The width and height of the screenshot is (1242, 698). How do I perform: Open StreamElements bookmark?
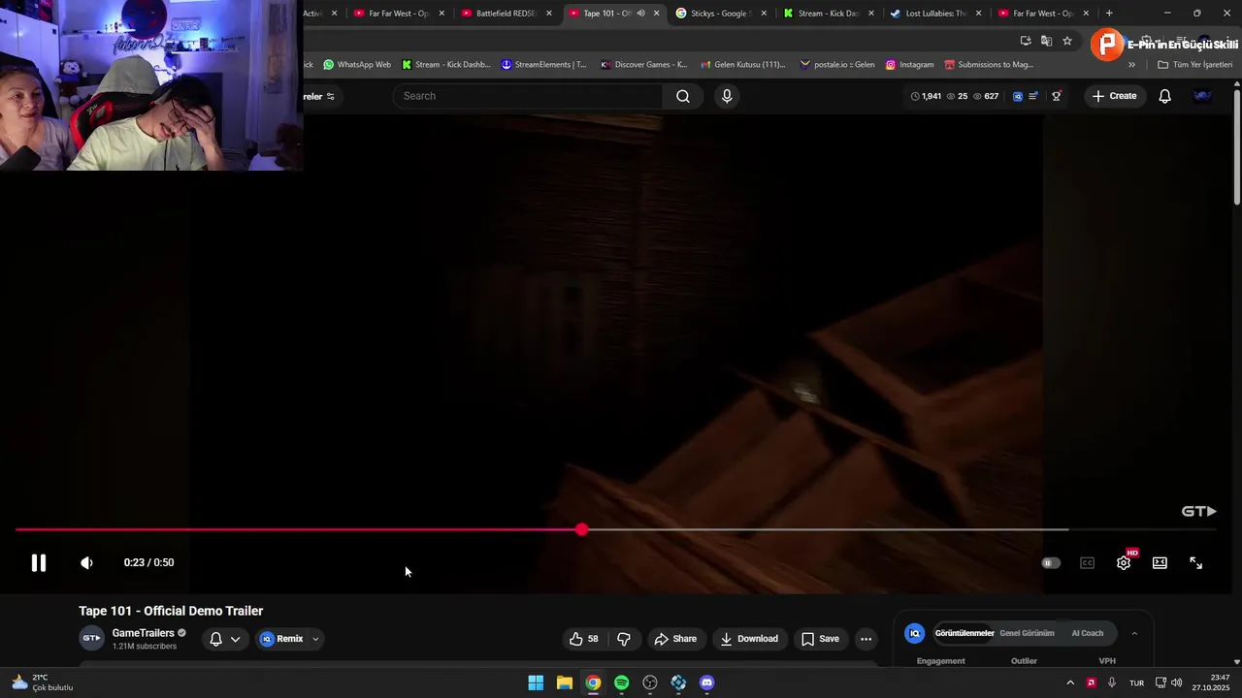[543, 65]
